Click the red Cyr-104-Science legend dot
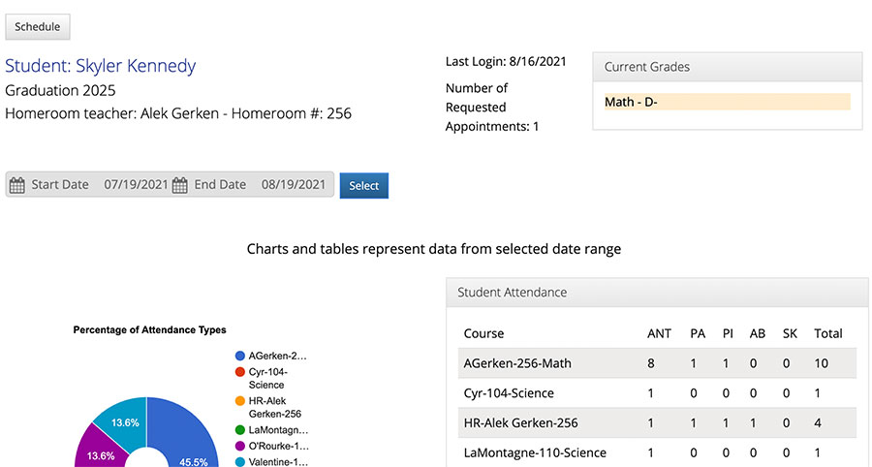The width and height of the screenshot is (872, 467). (x=240, y=372)
